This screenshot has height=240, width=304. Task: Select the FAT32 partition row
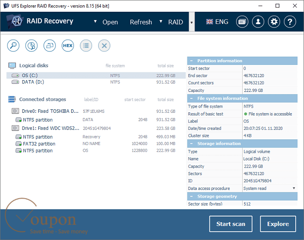pyautogui.click(x=96, y=144)
